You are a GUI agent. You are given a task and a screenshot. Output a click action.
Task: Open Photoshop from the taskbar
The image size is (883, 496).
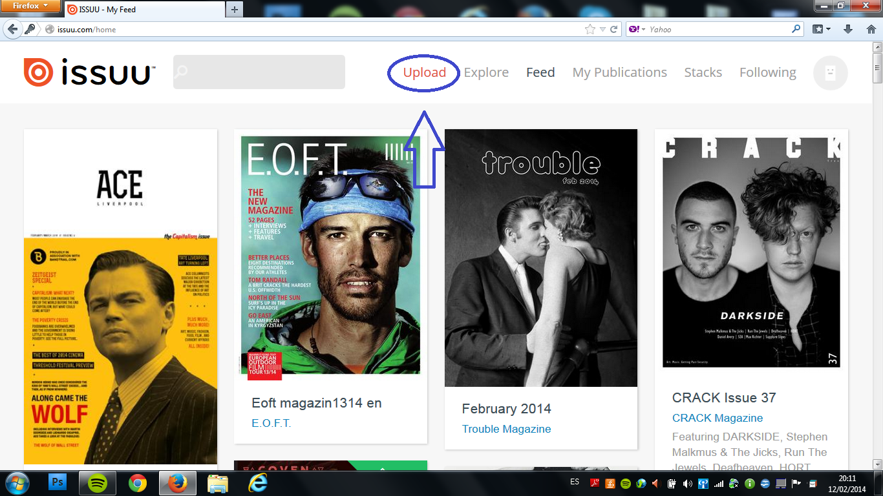[58, 483]
